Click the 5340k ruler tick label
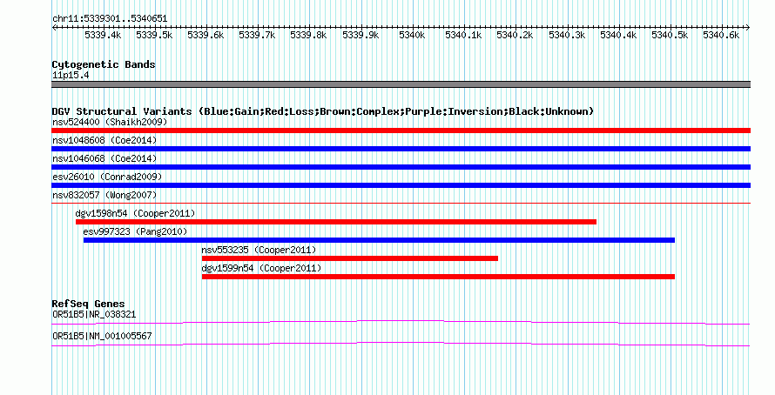Screen dimensions: 775x395 pos(412,35)
